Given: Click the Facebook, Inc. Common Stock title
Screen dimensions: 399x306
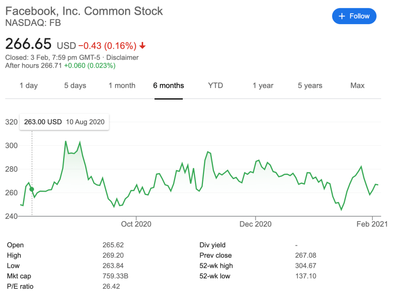Looking at the screenshot, I should (84, 11).
